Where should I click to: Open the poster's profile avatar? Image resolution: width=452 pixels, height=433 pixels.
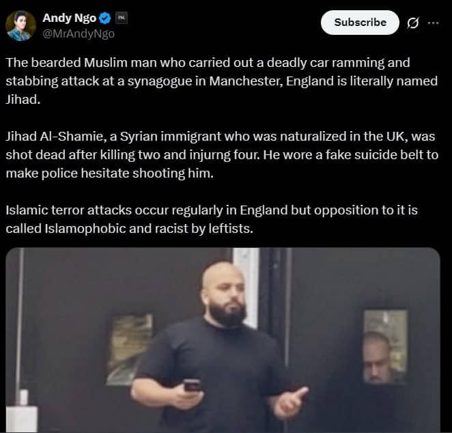[x=20, y=26]
